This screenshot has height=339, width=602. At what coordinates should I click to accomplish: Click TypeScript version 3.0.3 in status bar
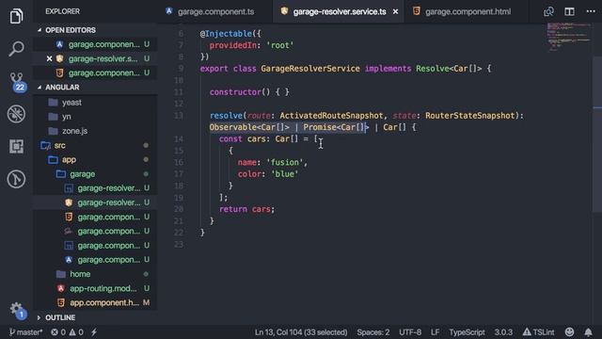(503, 332)
